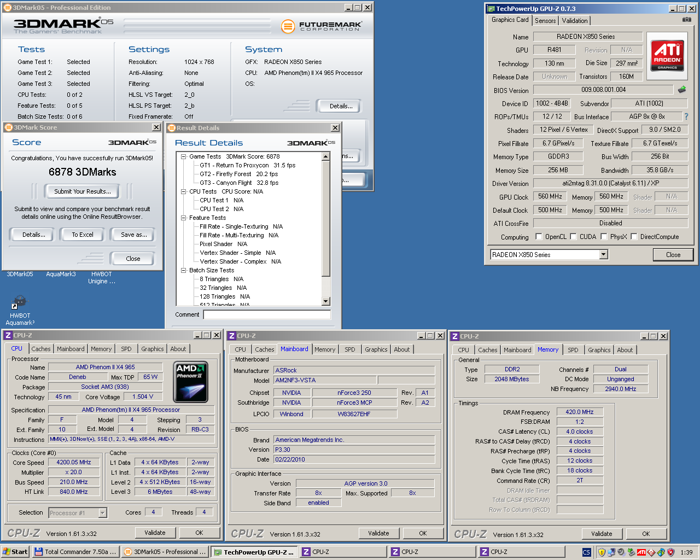The width and height of the screenshot is (700, 560).
Task: Open the SPD tab in the middle CPU-Z
Action: (350, 349)
